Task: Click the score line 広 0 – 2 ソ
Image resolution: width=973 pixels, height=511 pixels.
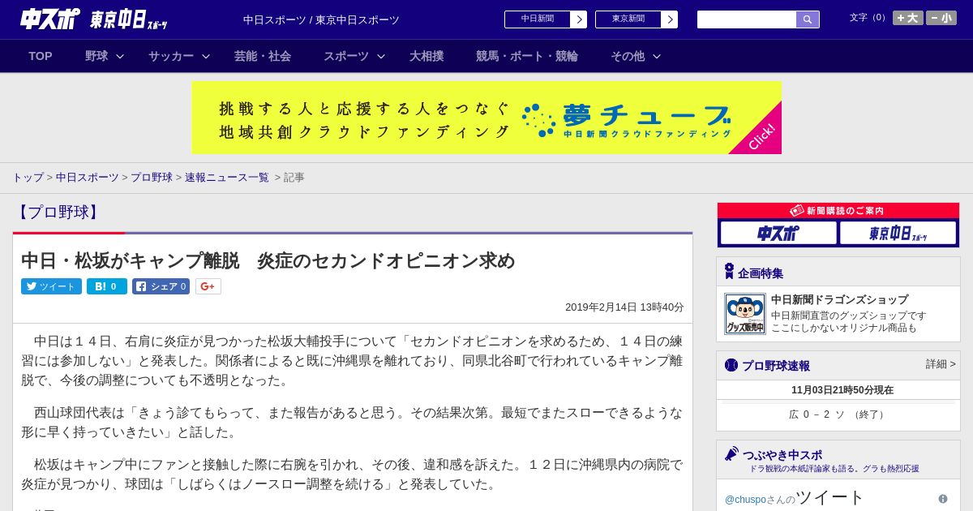Action: (x=838, y=414)
